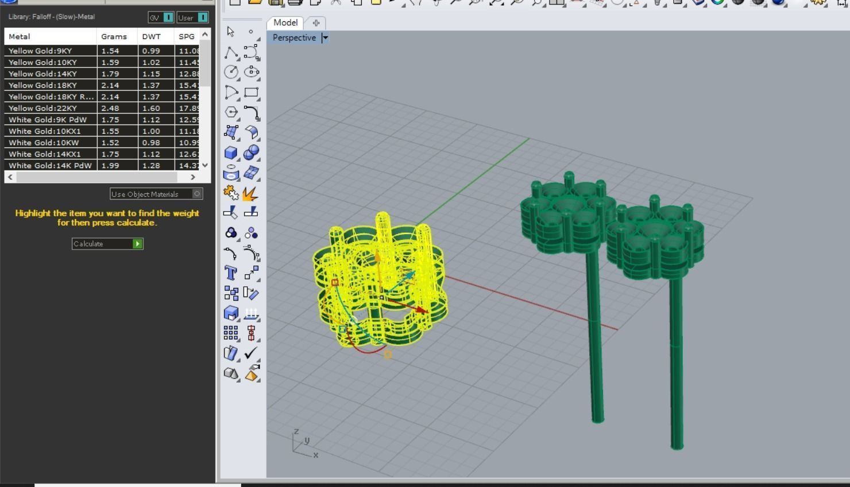Select the Yellow Gold:18KY R... row
The height and width of the screenshot is (487, 850).
(x=102, y=96)
